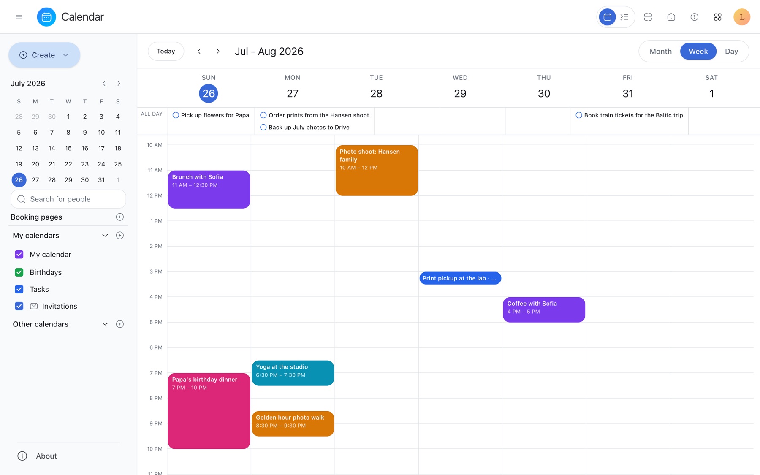
Task: Click the search magnifier icon
Action: [x=21, y=199]
